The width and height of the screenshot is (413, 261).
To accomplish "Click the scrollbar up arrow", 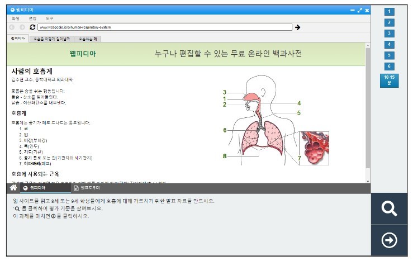I will pos(368,45).
